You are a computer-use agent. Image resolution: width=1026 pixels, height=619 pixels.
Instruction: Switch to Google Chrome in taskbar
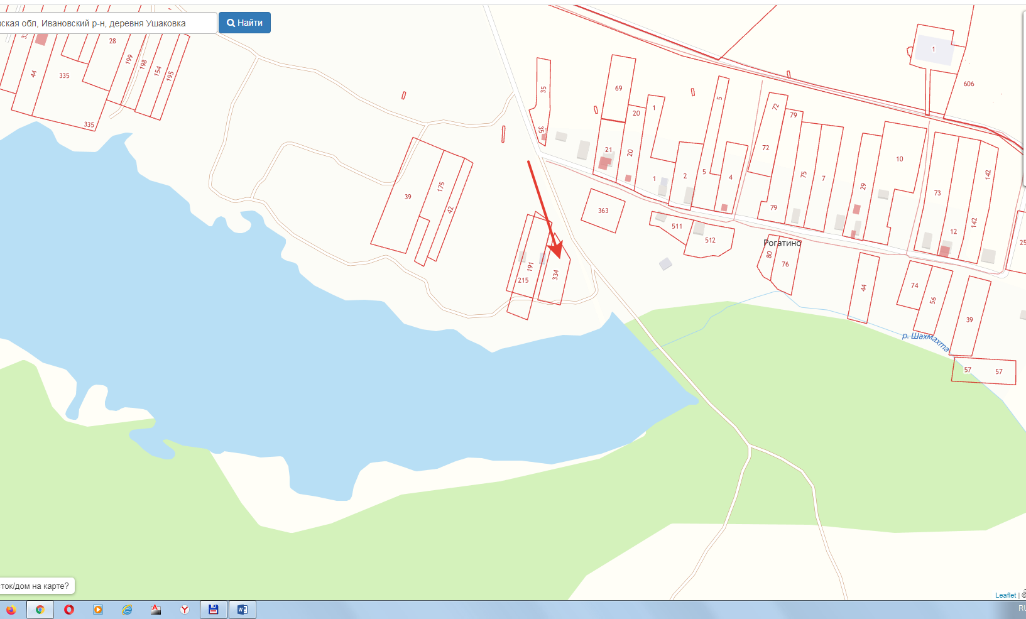(40, 610)
